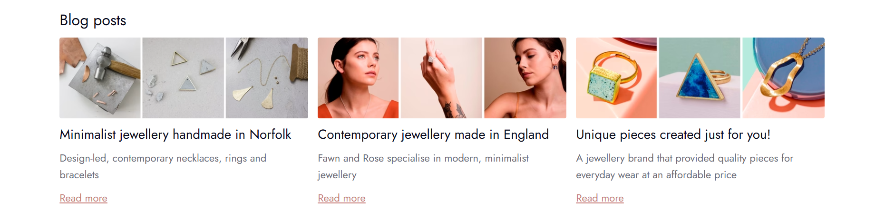Click the raised hand wearing ring photo
Viewport: 885px width, 221px height.
point(441,78)
